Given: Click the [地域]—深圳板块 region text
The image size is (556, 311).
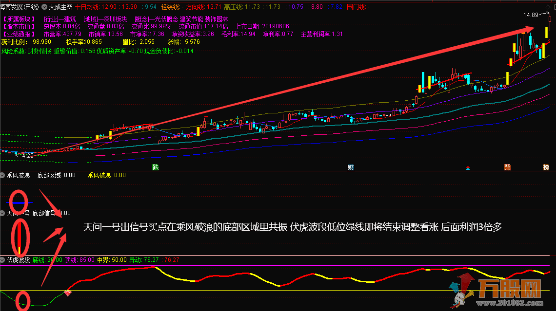Looking at the screenshot, I should 105,19.
